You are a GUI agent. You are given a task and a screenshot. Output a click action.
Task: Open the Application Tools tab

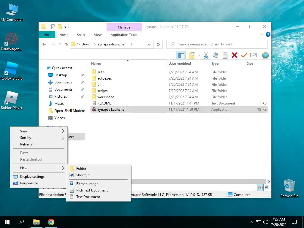click(x=124, y=35)
